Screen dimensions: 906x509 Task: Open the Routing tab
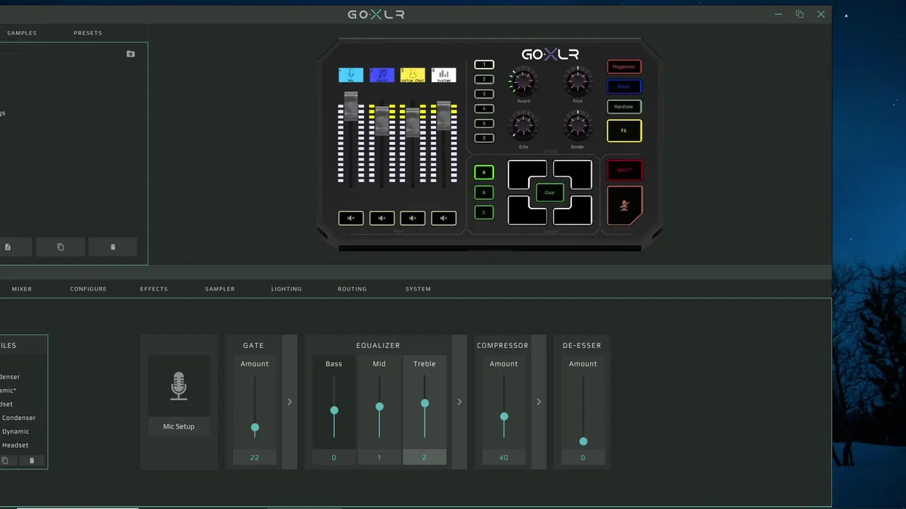click(x=352, y=288)
